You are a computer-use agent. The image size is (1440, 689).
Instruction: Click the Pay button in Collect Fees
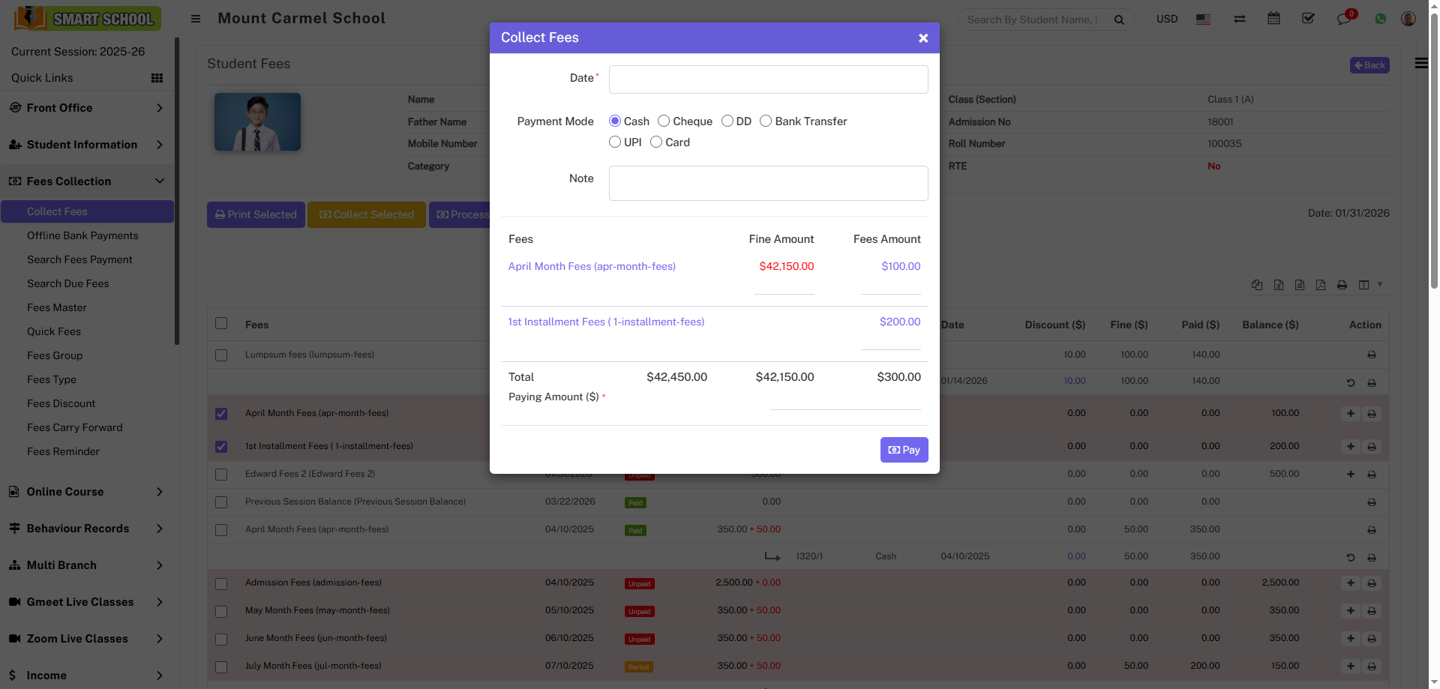point(904,450)
